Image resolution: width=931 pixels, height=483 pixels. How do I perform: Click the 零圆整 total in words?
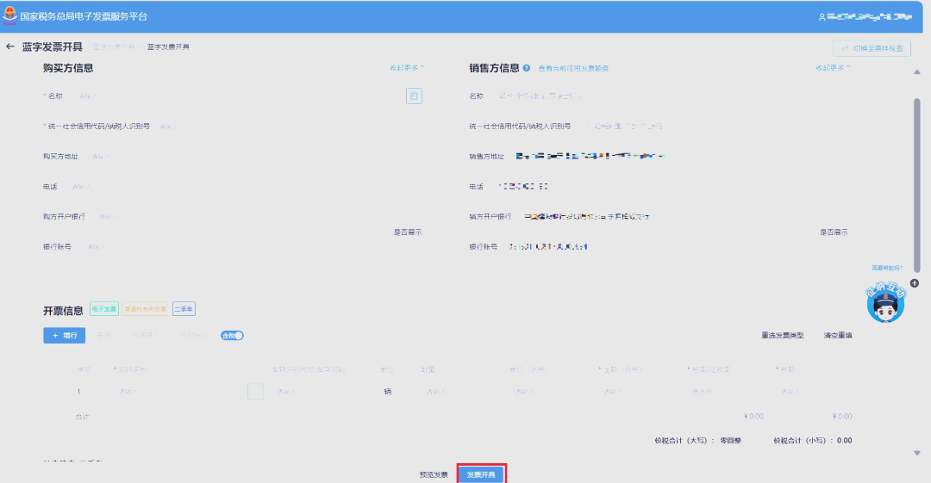[730, 440]
